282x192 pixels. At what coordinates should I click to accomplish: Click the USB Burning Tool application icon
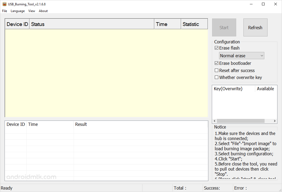click(4, 4)
